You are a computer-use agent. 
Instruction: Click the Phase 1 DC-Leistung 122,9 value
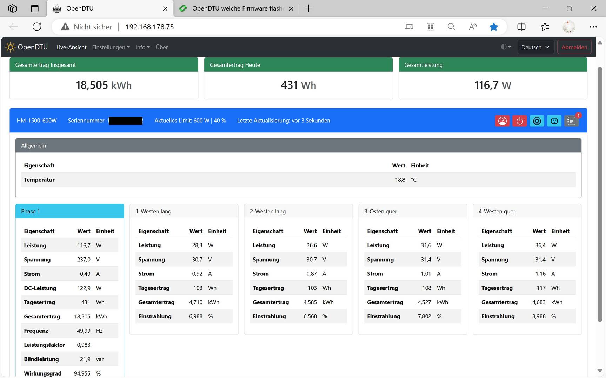[x=84, y=288]
